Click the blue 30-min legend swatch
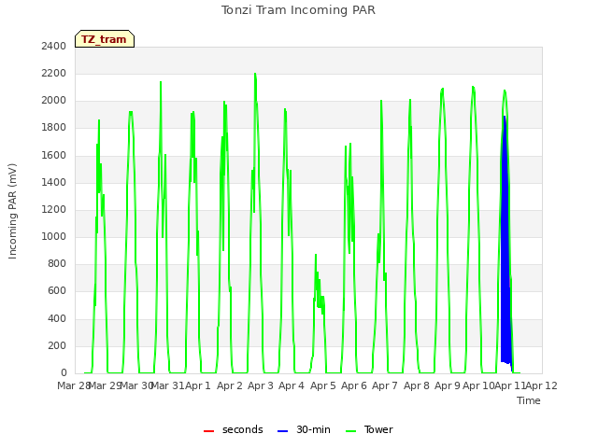 (282, 431)
